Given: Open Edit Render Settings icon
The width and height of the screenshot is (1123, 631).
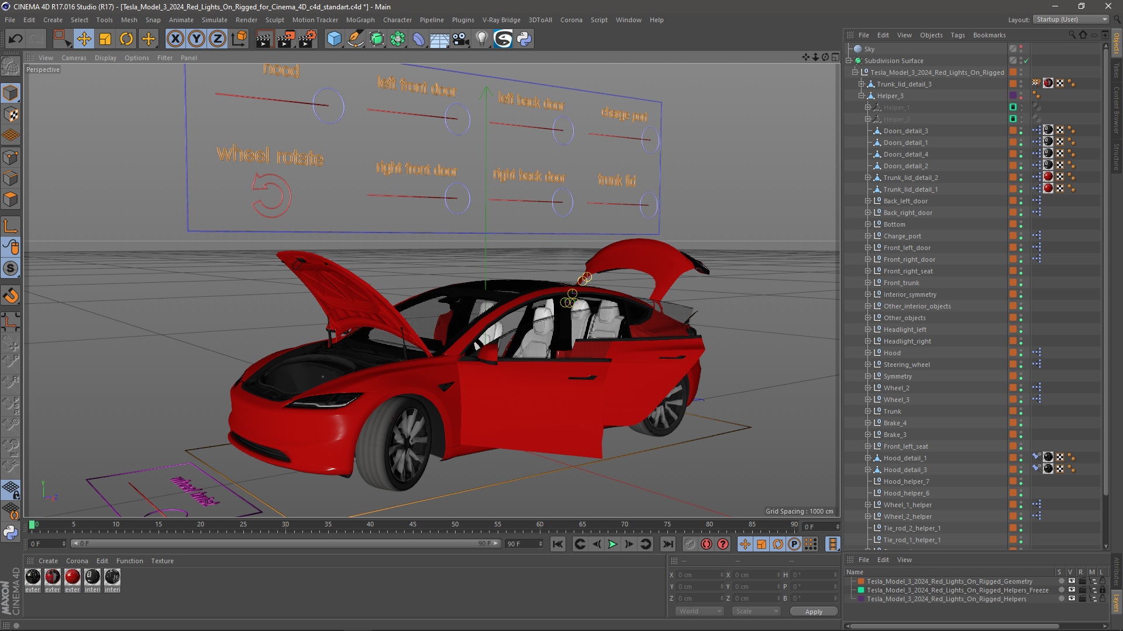Looking at the screenshot, I should 307,39.
